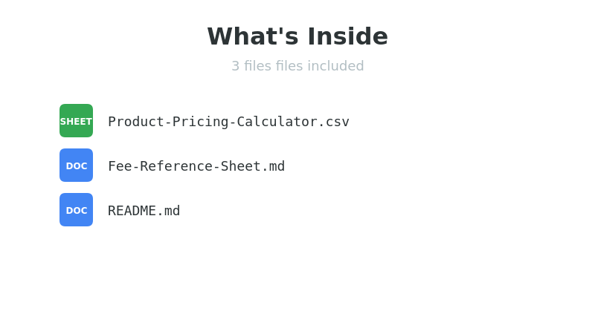Click the word "Pricing" in the first filename
The image size is (595, 334).
200,122
